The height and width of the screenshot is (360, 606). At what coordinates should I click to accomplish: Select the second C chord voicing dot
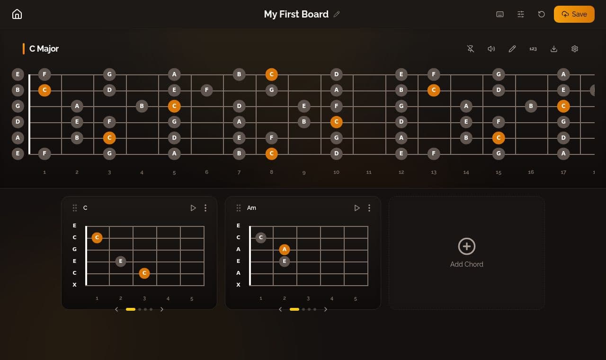pyautogui.click(x=140, y=309)
